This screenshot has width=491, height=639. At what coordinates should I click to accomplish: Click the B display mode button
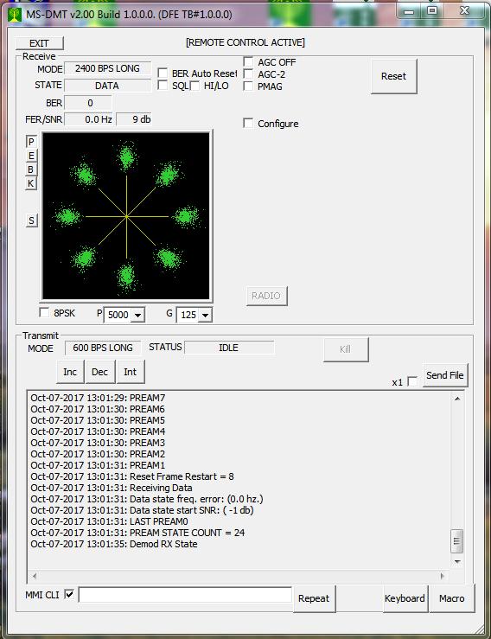pos(31,169)
